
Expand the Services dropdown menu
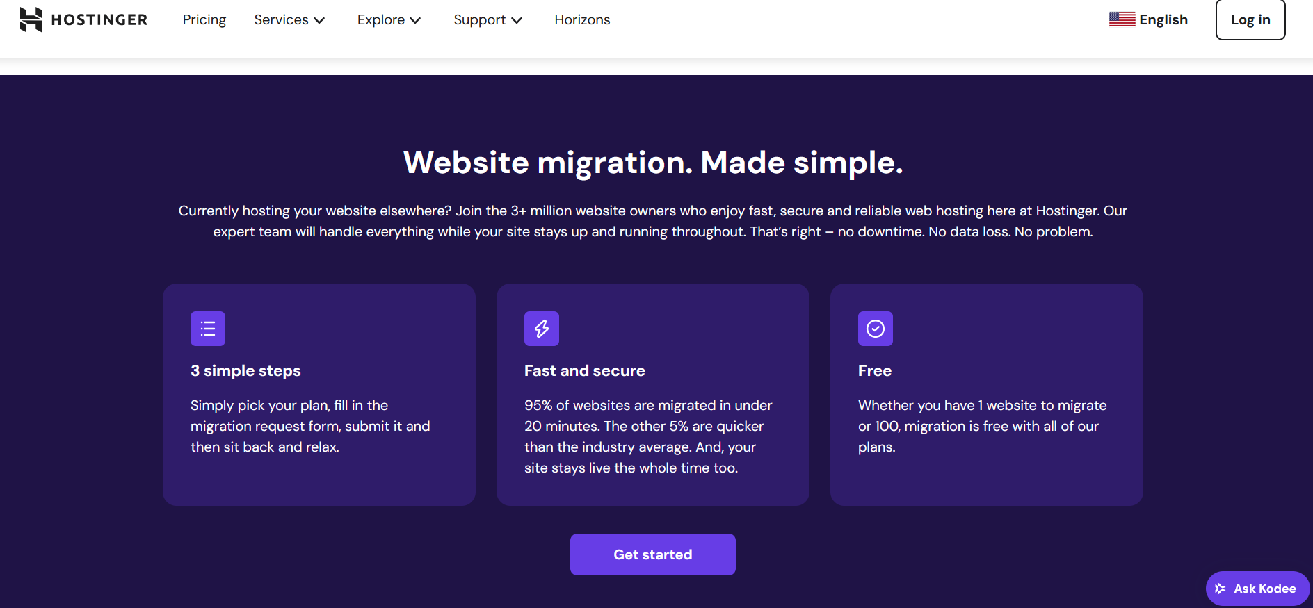pos(289,20)
